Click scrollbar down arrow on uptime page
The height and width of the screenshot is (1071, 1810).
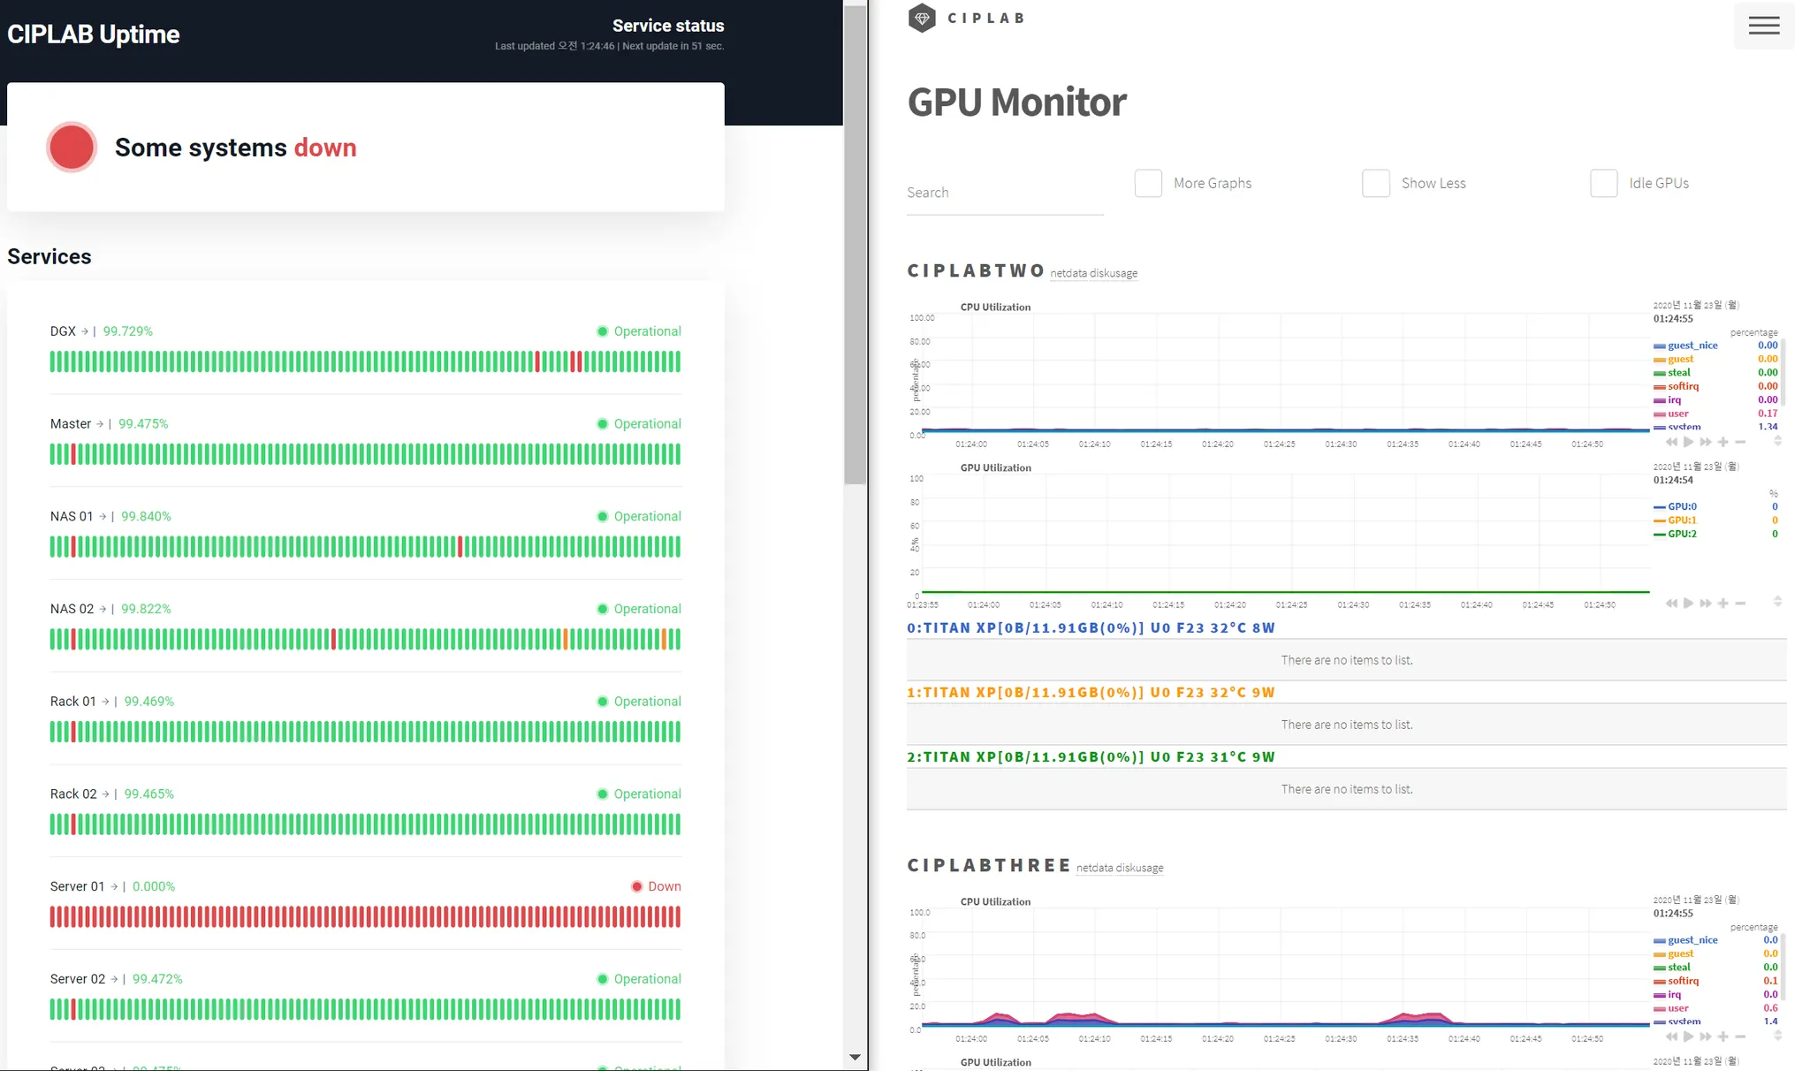click(855, 1057)
